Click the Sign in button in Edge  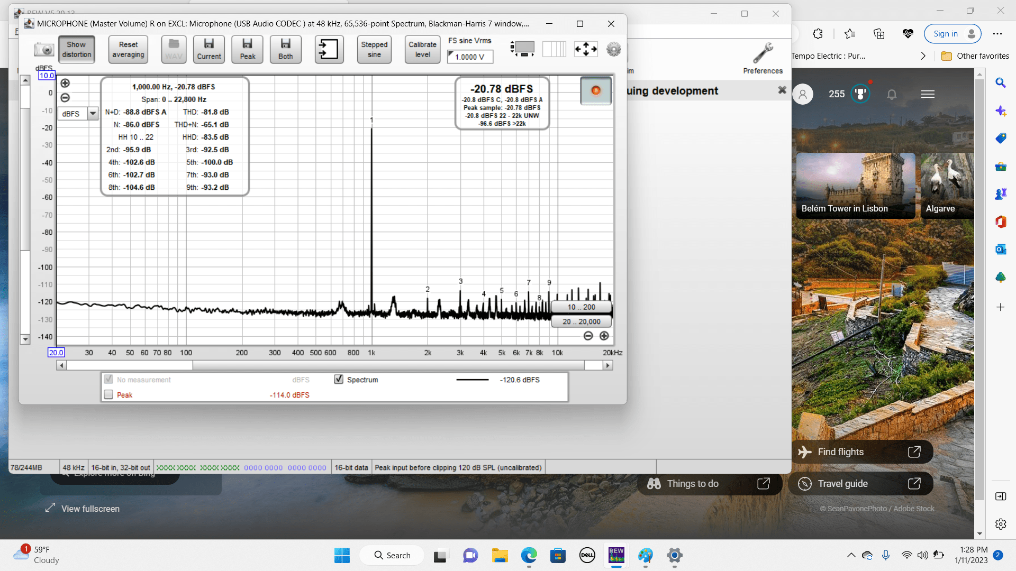tap(952, 34)
